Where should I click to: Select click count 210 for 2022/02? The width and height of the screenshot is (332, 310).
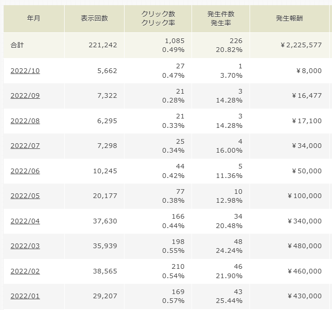pos(178,266)
